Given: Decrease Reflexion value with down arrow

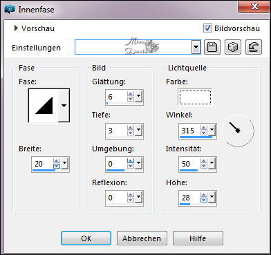Looking at the screenshot, I should click(131, 200).
